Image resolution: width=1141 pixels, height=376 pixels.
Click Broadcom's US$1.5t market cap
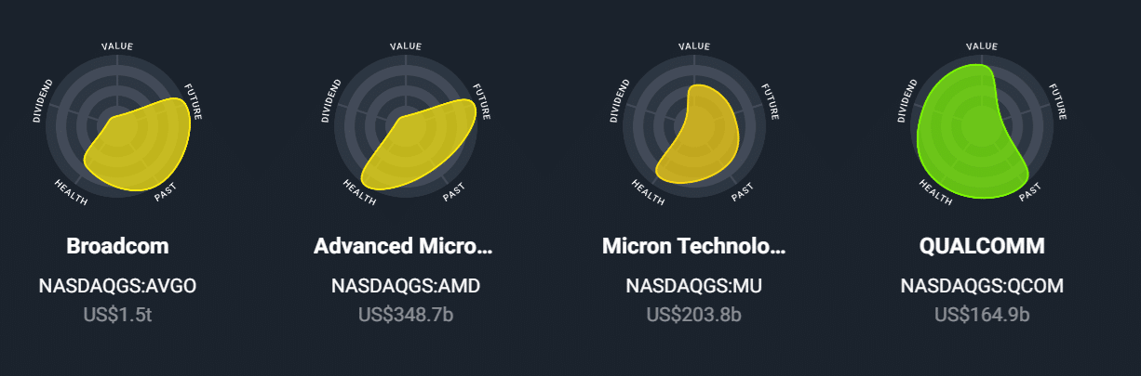click(x=117, y=314)
